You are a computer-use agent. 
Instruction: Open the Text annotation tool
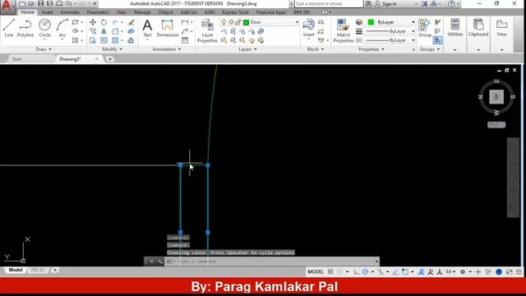coord(147,28)
